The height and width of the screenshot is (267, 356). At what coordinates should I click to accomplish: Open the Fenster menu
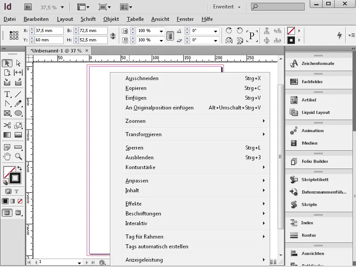click(185, 19)
